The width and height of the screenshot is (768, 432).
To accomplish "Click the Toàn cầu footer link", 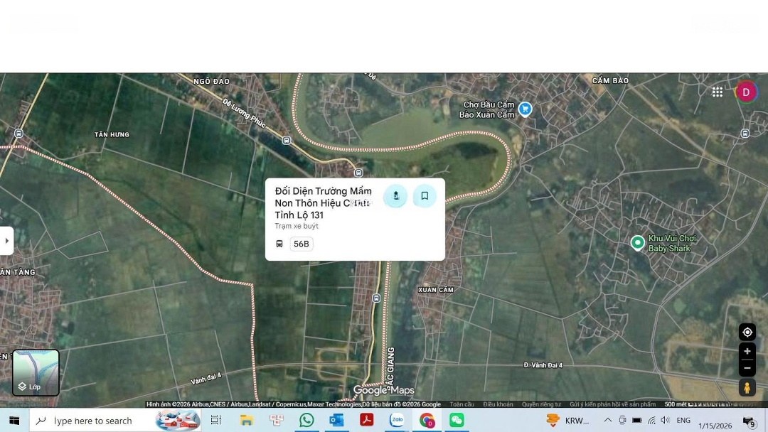I will [x=462, y=404].
